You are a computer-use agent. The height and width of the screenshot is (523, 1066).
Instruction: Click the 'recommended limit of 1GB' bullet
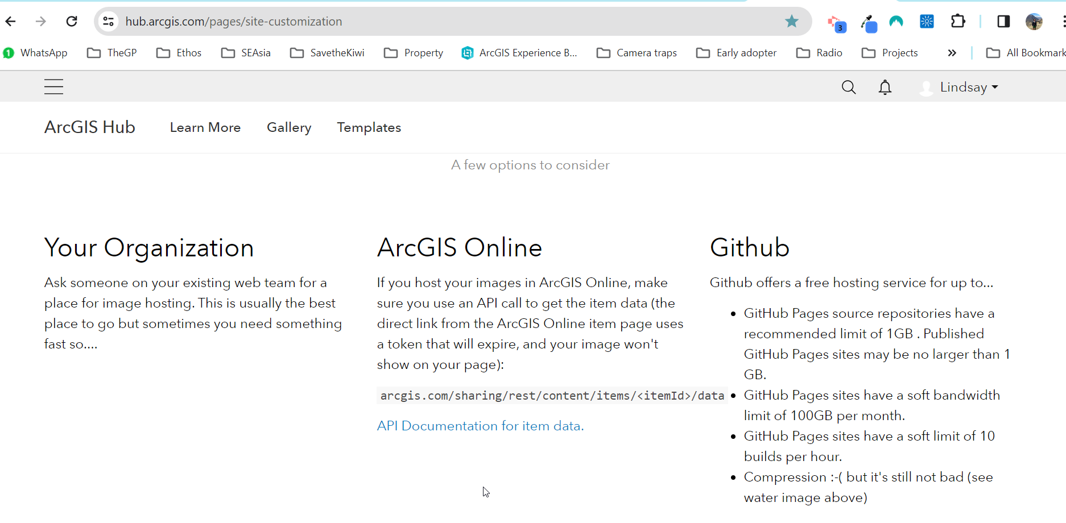[877, 344]
